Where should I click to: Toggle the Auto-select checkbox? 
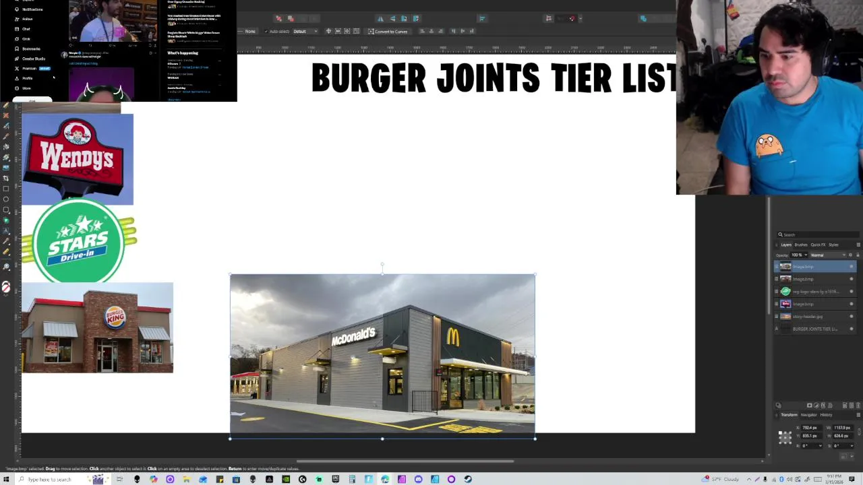(266, 31)
